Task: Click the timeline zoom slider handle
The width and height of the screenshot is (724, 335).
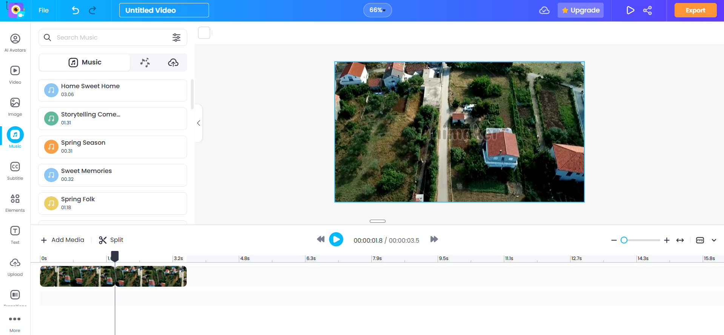Action: tap(624, 240)
